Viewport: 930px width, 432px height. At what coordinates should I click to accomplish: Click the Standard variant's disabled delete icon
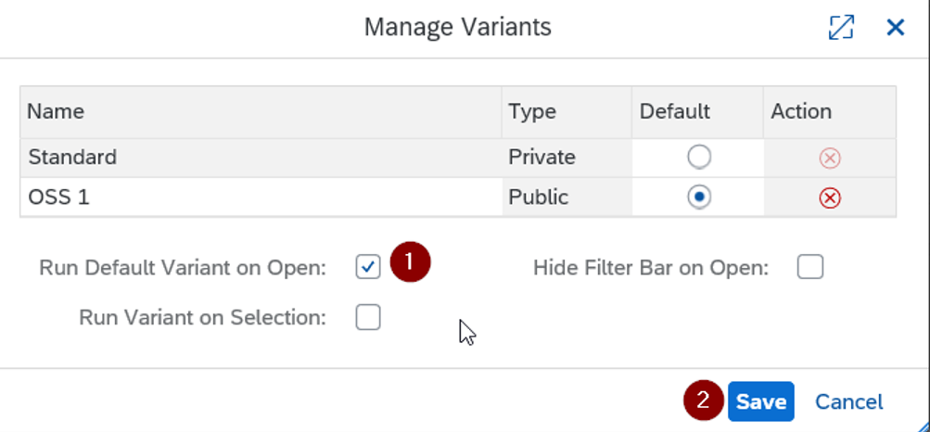pyautogui.click(x=830, y=159)
